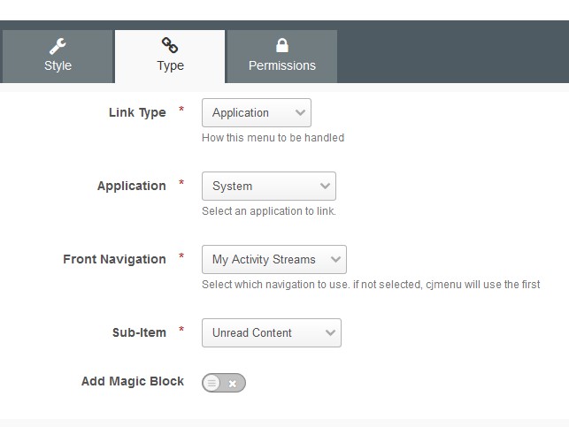
Task: Click the chevron arrow of Front Navigation select
Action: pyautogui.click(x=335, y=259)
